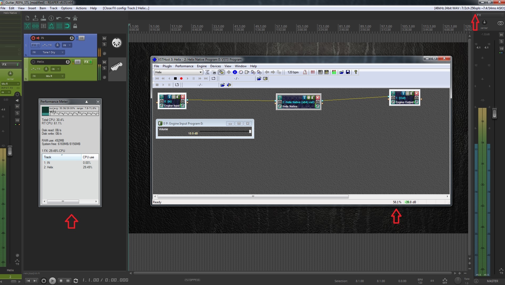Select the 2: Helix row in Performance Meter
The image size is (505, 285).
click(70, 167)
